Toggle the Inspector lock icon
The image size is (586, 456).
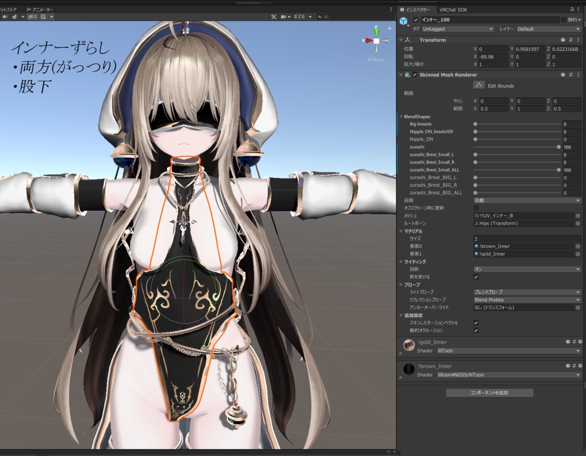pos(572,9)
